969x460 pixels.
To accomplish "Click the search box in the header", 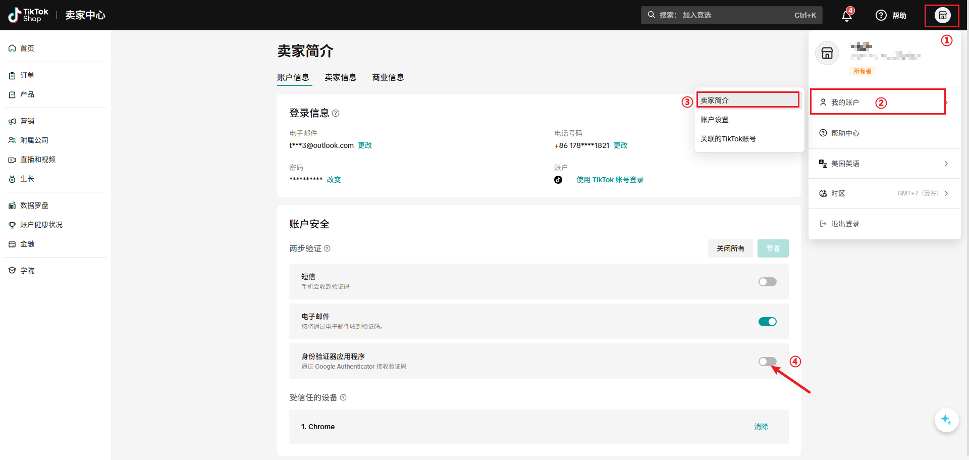I will pos(731,15).
